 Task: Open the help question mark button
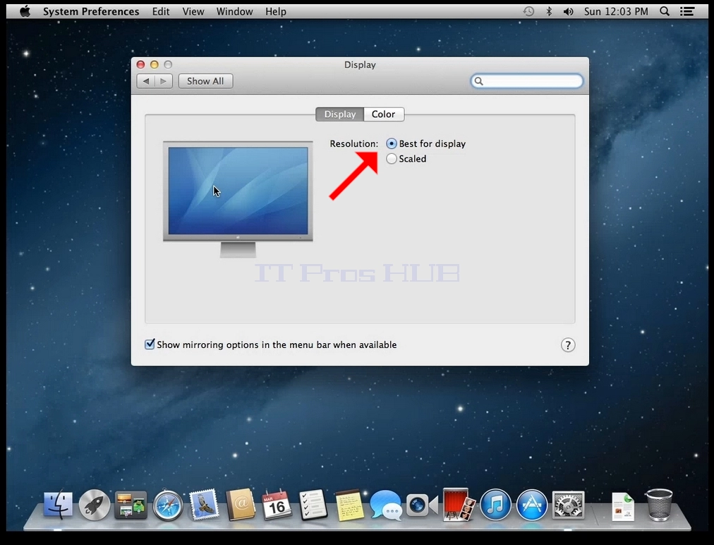click(568, 345)
